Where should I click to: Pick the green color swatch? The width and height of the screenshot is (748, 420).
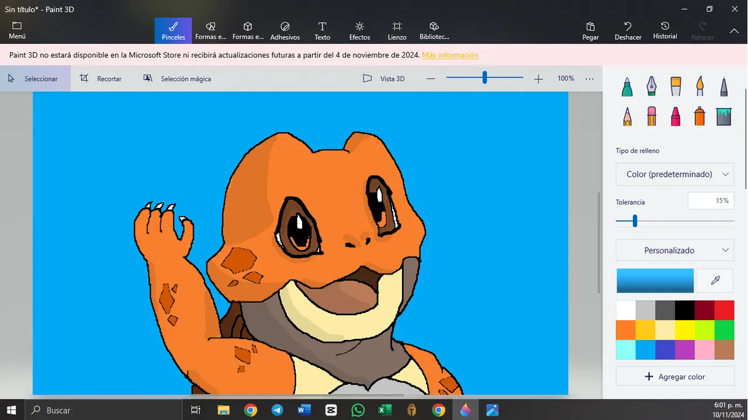pos(725,330)
